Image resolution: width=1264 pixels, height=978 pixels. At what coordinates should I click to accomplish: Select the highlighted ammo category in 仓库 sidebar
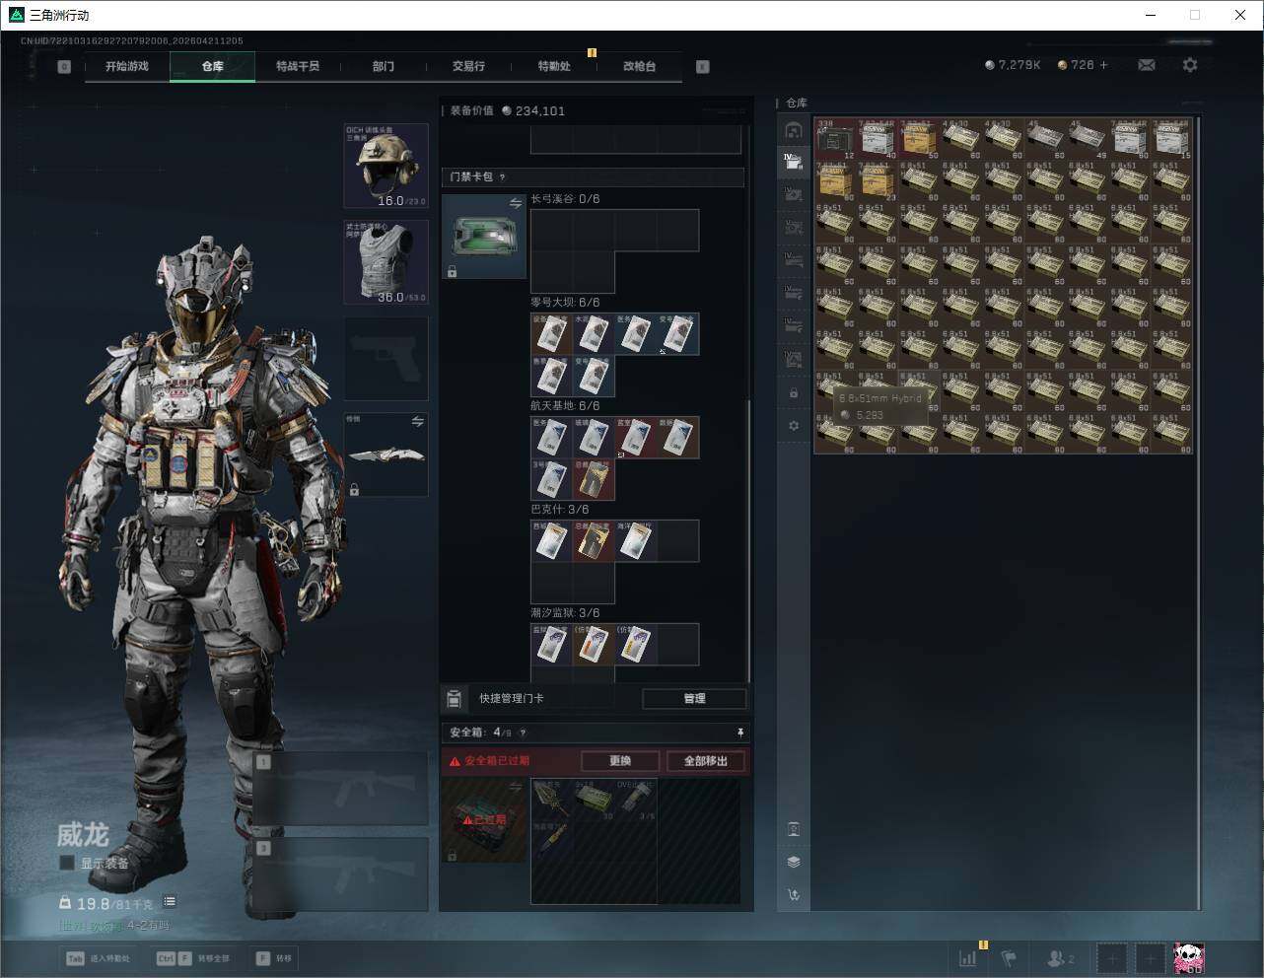click(x=794, y=162)
